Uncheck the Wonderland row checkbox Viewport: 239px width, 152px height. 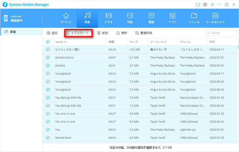(48, 138)
